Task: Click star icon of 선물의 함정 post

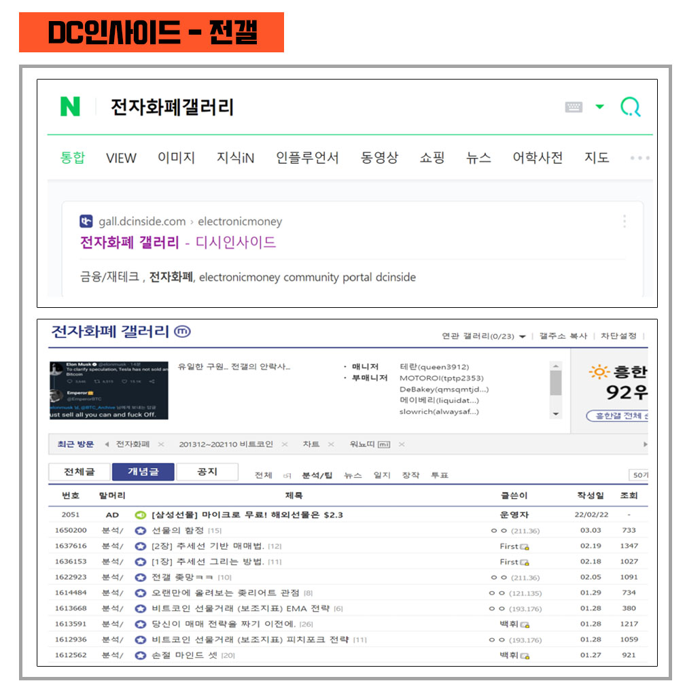Action: click(x=140, y=531)
